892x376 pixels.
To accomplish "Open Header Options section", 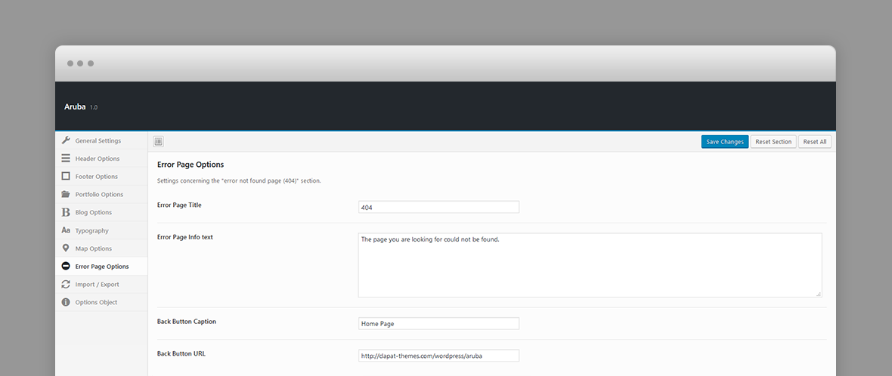I will (x=101, y=159).
